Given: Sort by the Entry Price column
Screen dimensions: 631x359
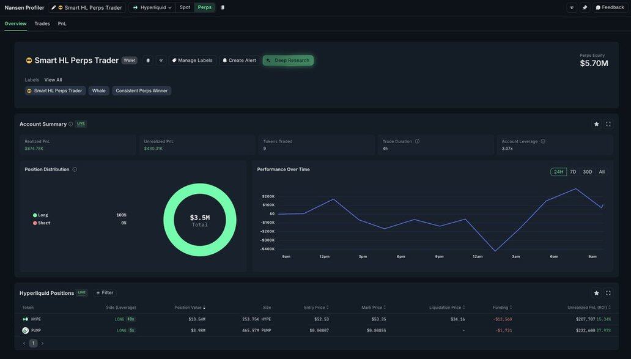Looking at the screenshot, I should click(316, 308).
